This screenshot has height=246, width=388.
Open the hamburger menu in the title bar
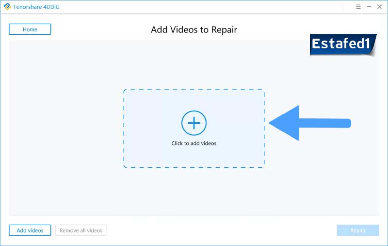[x=358, y=7]
